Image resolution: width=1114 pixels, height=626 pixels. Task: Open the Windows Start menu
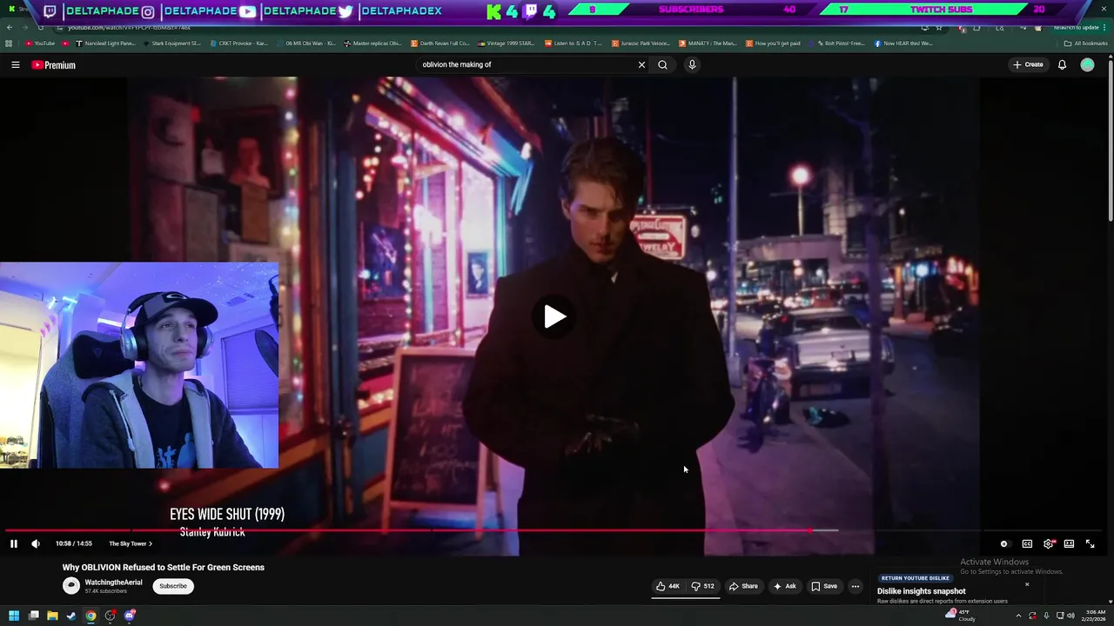pos(14,616)
